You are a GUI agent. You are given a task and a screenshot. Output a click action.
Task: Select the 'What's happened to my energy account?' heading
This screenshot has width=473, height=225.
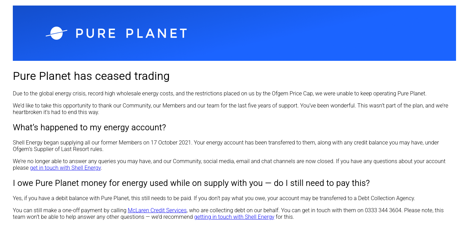89,128
